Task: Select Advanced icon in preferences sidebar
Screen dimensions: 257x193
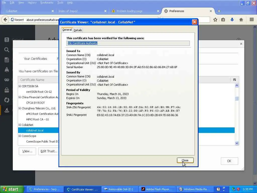Action: pos(7,110)
